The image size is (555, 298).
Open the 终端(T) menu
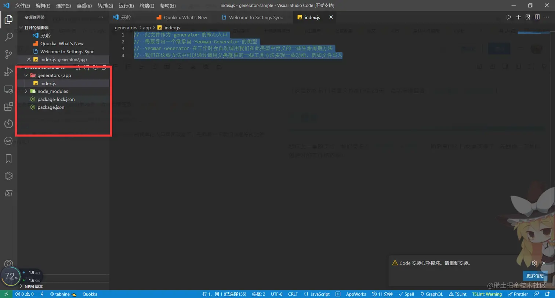click(147, 6)
